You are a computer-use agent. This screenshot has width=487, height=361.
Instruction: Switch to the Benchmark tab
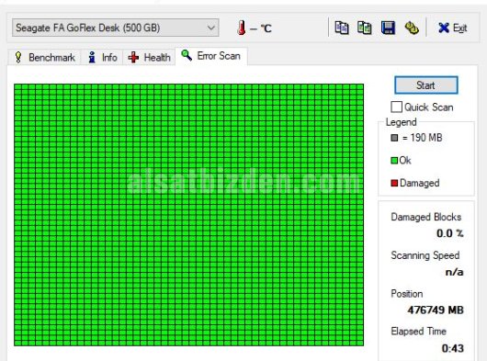click(x=45, y=58)
